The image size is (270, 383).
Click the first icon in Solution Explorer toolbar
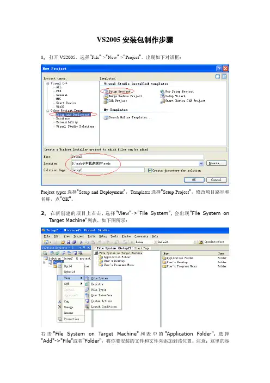coord(45,253)
